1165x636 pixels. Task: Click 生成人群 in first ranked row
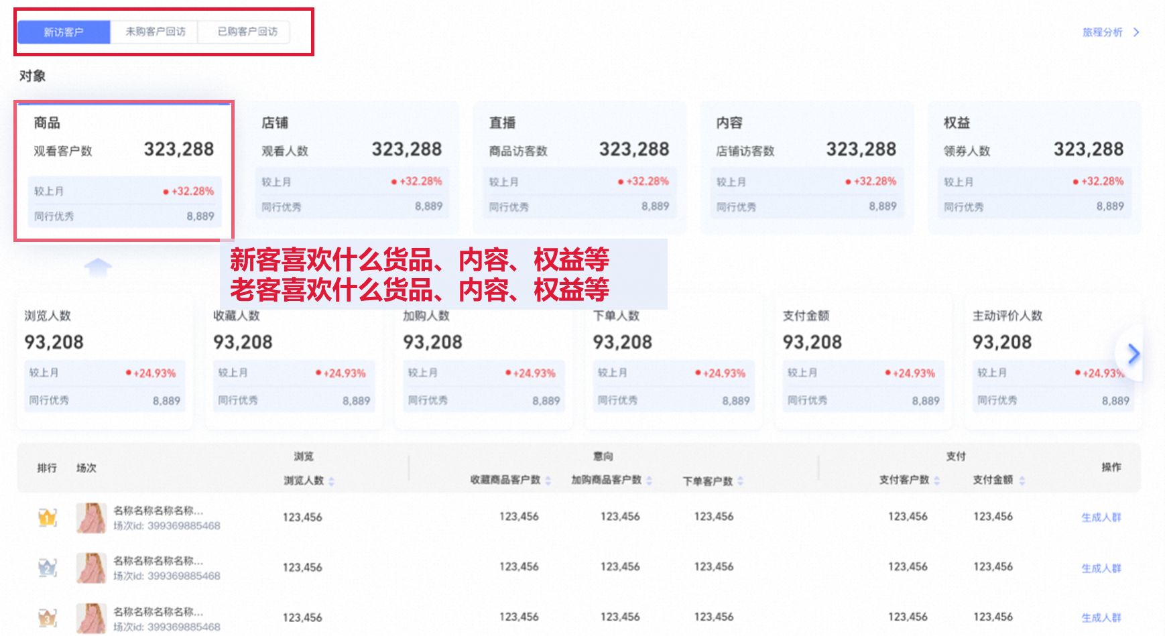coord(1101,517)
